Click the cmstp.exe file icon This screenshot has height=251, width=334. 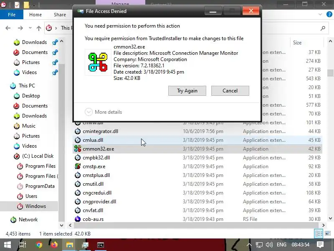(78, 166)
